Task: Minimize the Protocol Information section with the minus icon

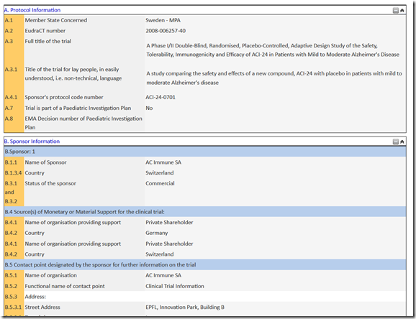Action: (396, 10)
